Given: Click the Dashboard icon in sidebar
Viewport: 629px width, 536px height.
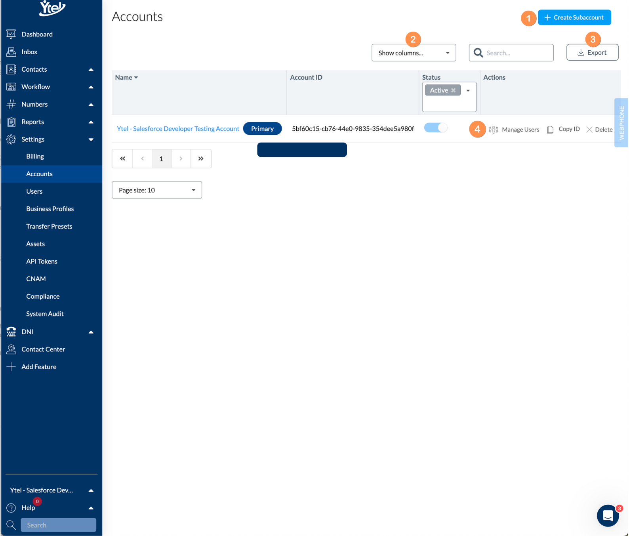Looking at the screenshot, I should 11,34.
